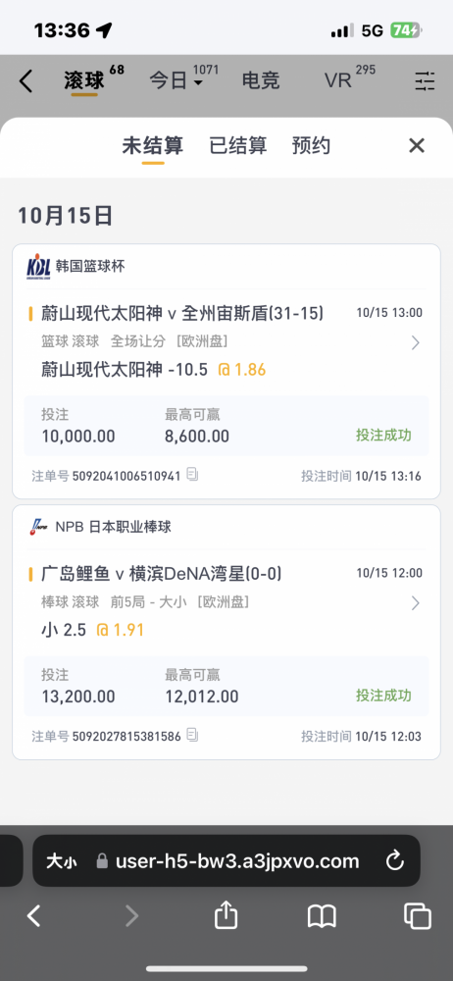Open the filter settings sliders icon
Image resolution: width=453 pixels, height=981 pixels.
425,80
